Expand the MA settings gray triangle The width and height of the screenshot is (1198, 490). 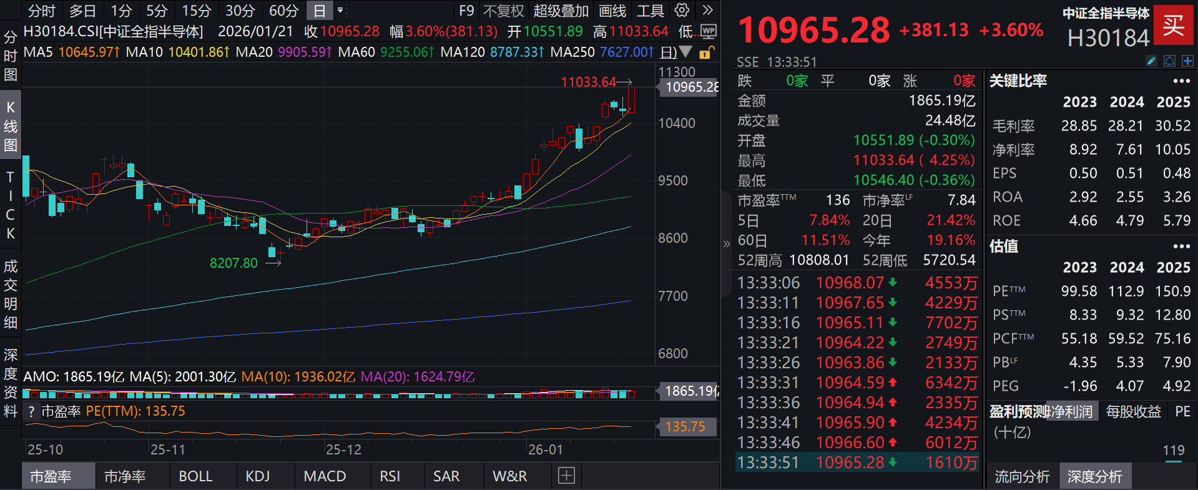tap(685, 52)
